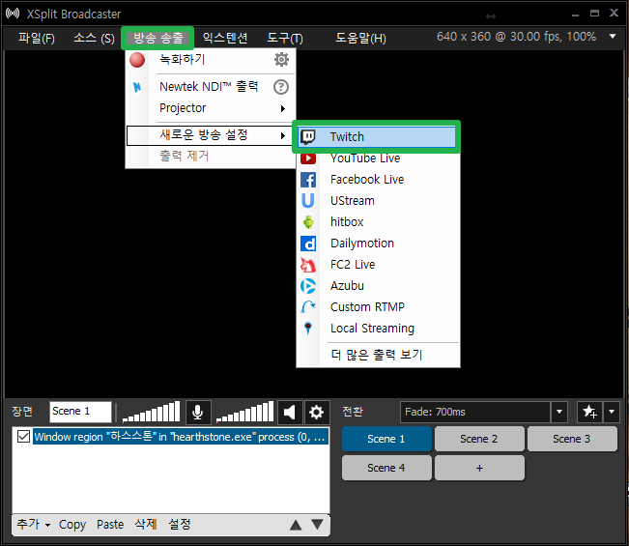
Task: Click the Newtek NDI logo icon
Action: point(137,87)
